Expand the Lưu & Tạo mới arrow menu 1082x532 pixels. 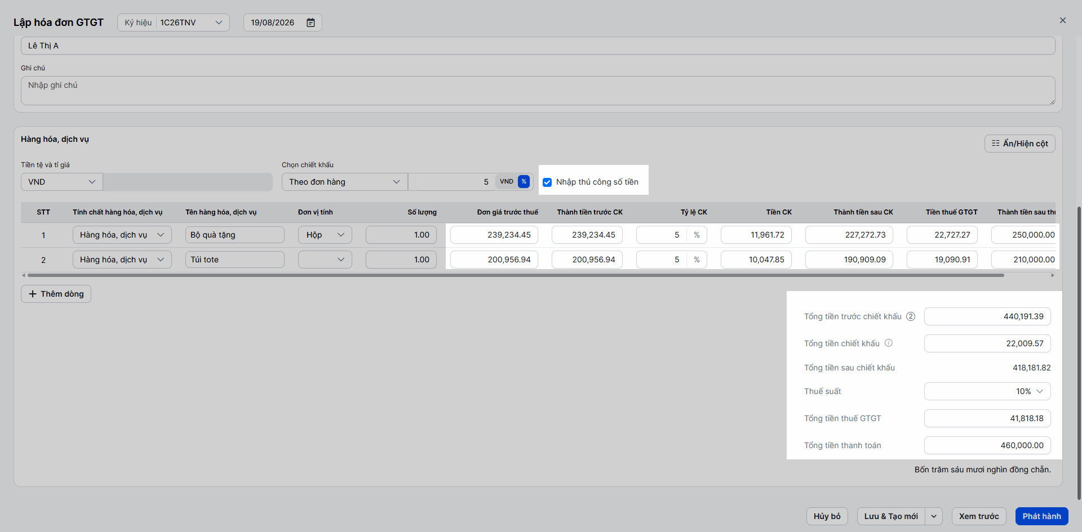coord(934,516)
